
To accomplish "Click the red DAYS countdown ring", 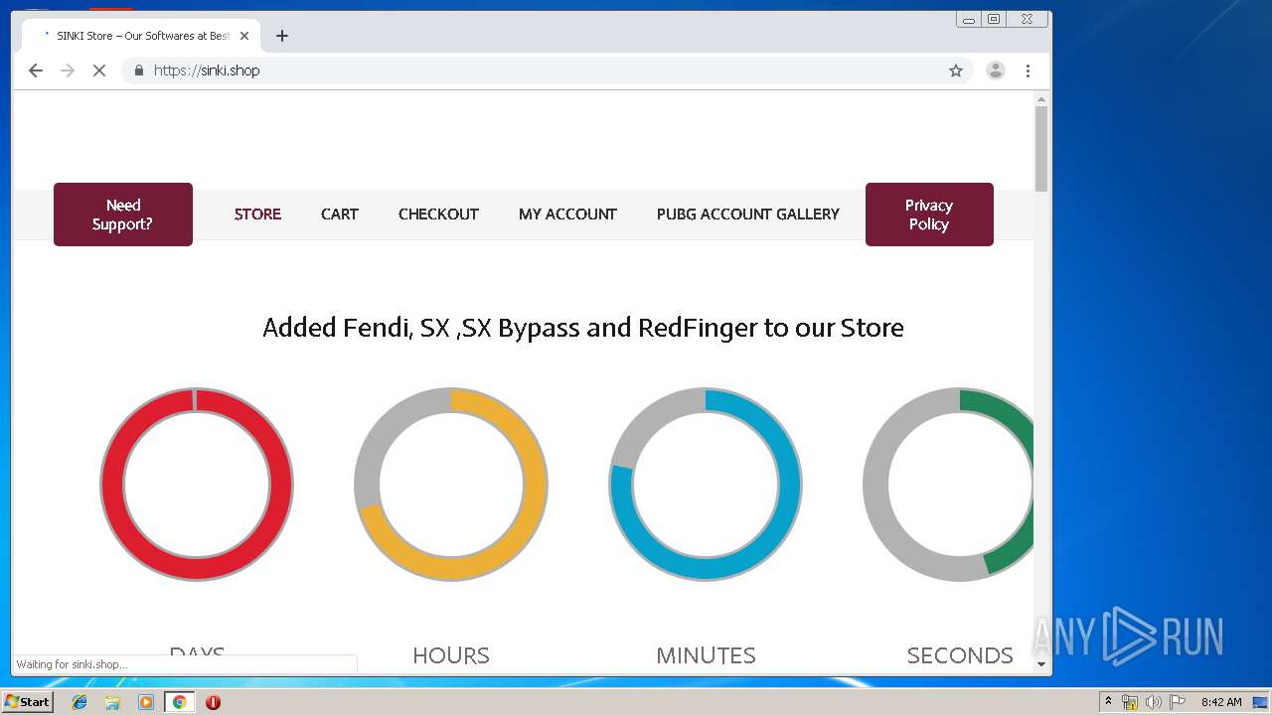I will pos(197,484).
